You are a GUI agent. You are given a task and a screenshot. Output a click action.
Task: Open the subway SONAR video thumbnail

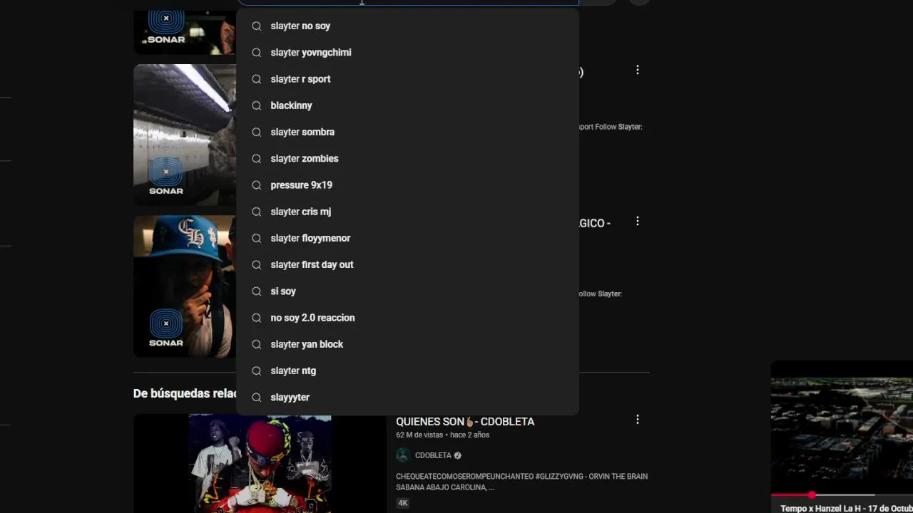(185, 135)
